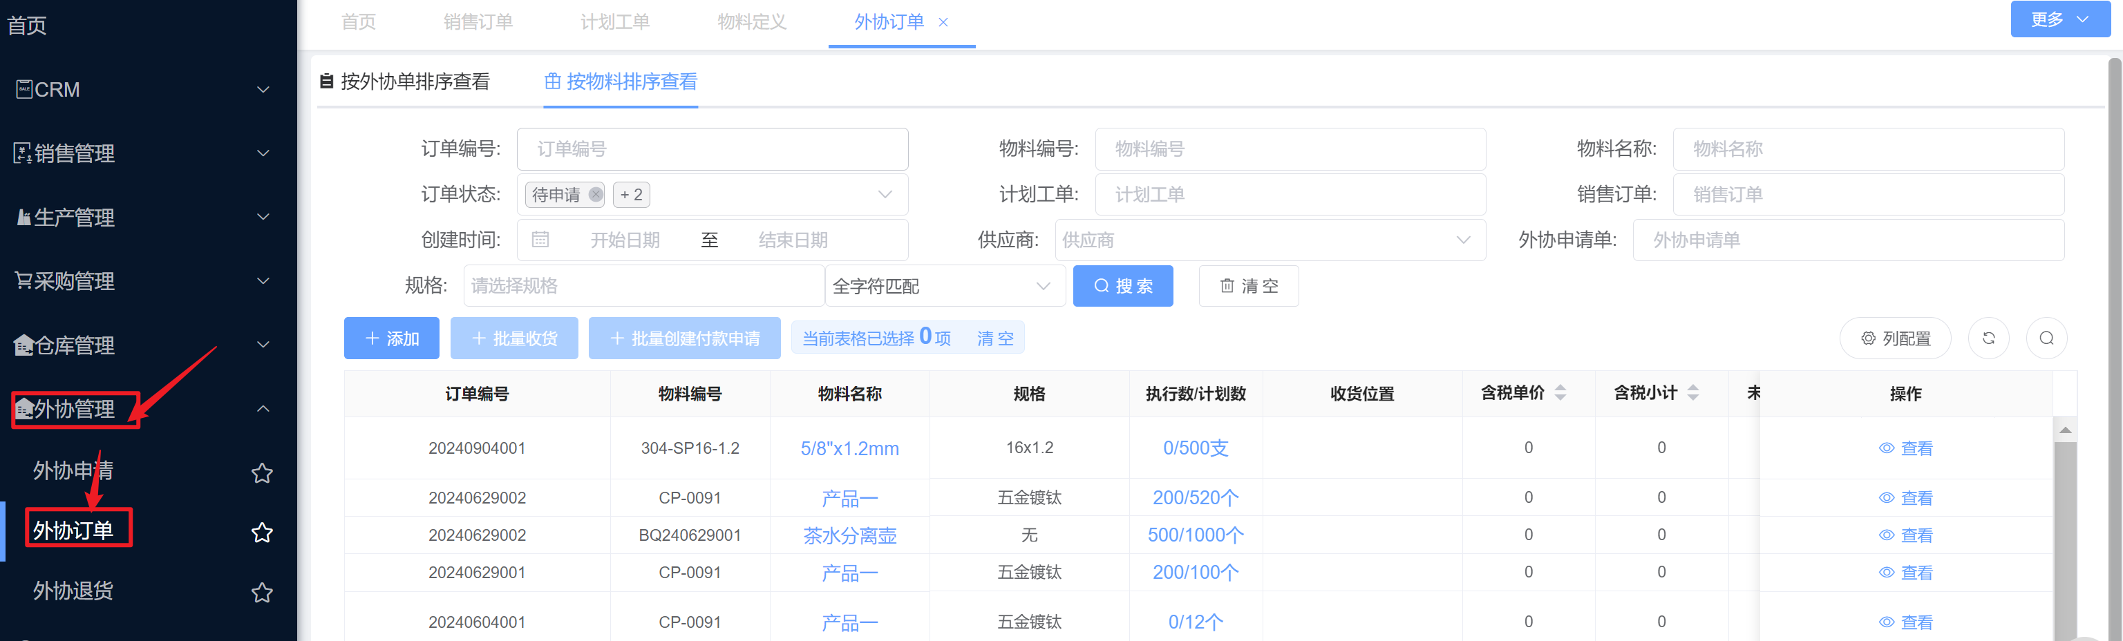Focus the 物料名称 input field
Screen dimensions: 2123x641
coord(1869,149)
